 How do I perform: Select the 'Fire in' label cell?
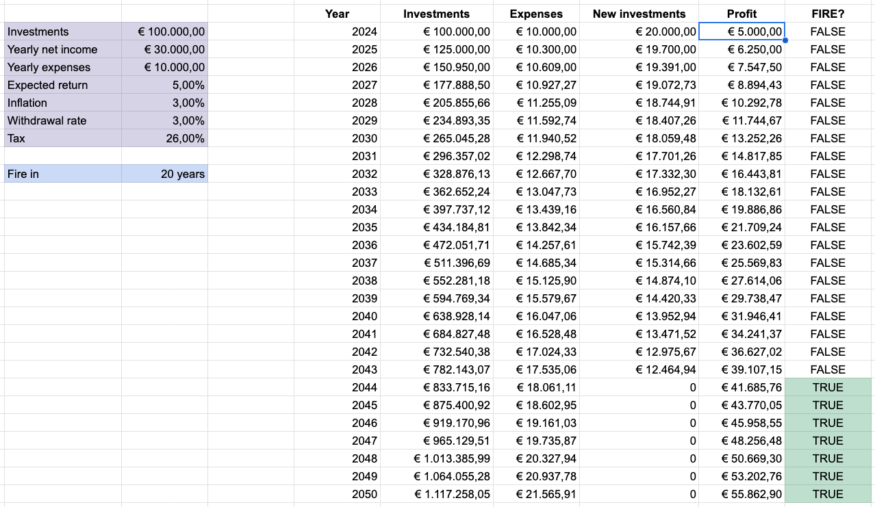click(x=62, y=174)
